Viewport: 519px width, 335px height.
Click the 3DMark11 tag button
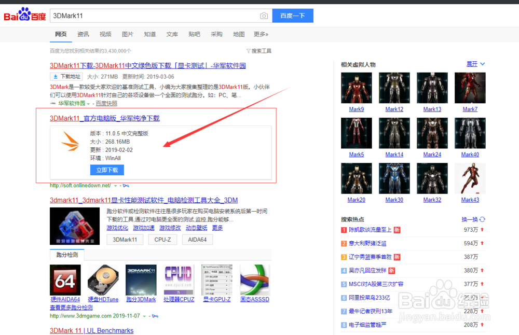click(125, 240)
